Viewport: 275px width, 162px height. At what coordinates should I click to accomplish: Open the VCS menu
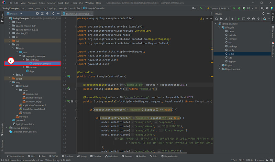tap(81, 3)
